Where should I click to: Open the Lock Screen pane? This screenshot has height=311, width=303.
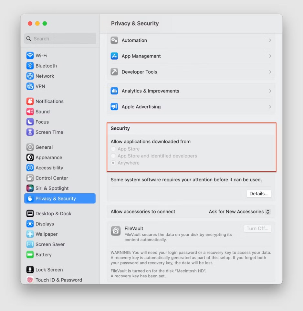point(60,270)
